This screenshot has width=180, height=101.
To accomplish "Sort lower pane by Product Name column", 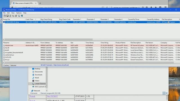I will click(x=122, y=43).
